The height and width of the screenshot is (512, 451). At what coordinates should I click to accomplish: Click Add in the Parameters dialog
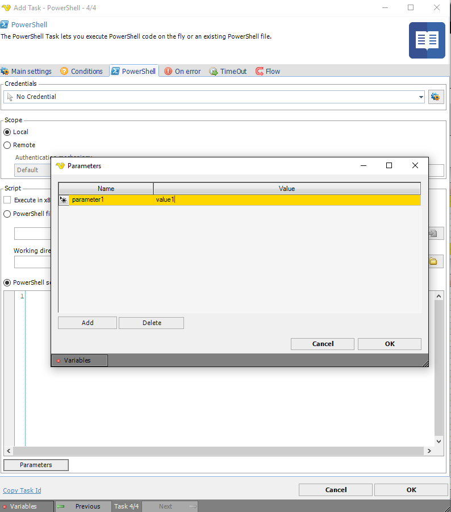click(87, 323)
